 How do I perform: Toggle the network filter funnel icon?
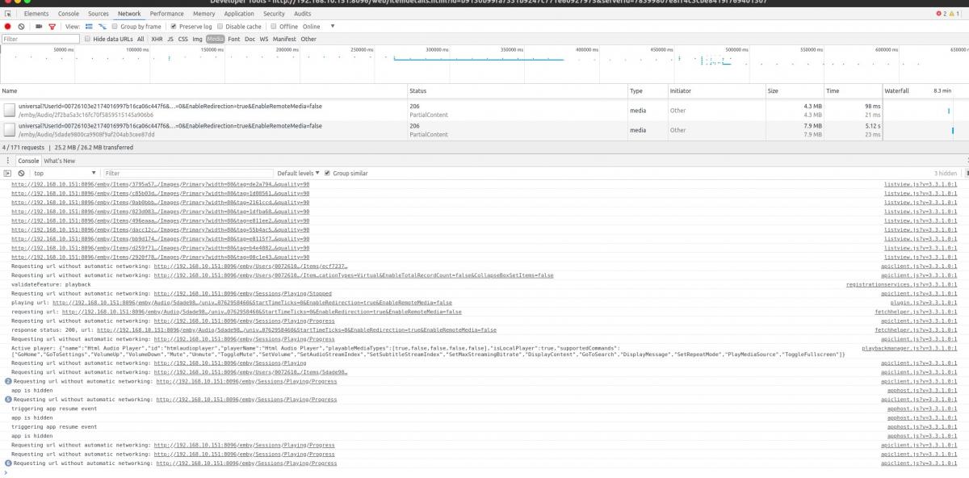[x=52, y=27]
